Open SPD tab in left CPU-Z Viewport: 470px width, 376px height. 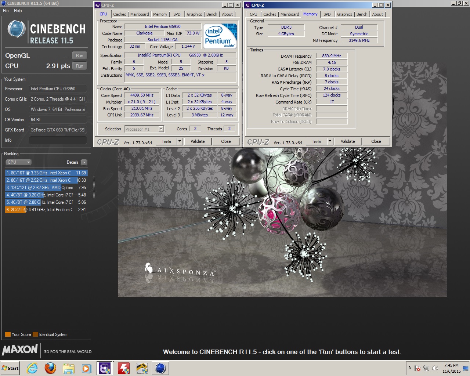(x=177, y=14)
